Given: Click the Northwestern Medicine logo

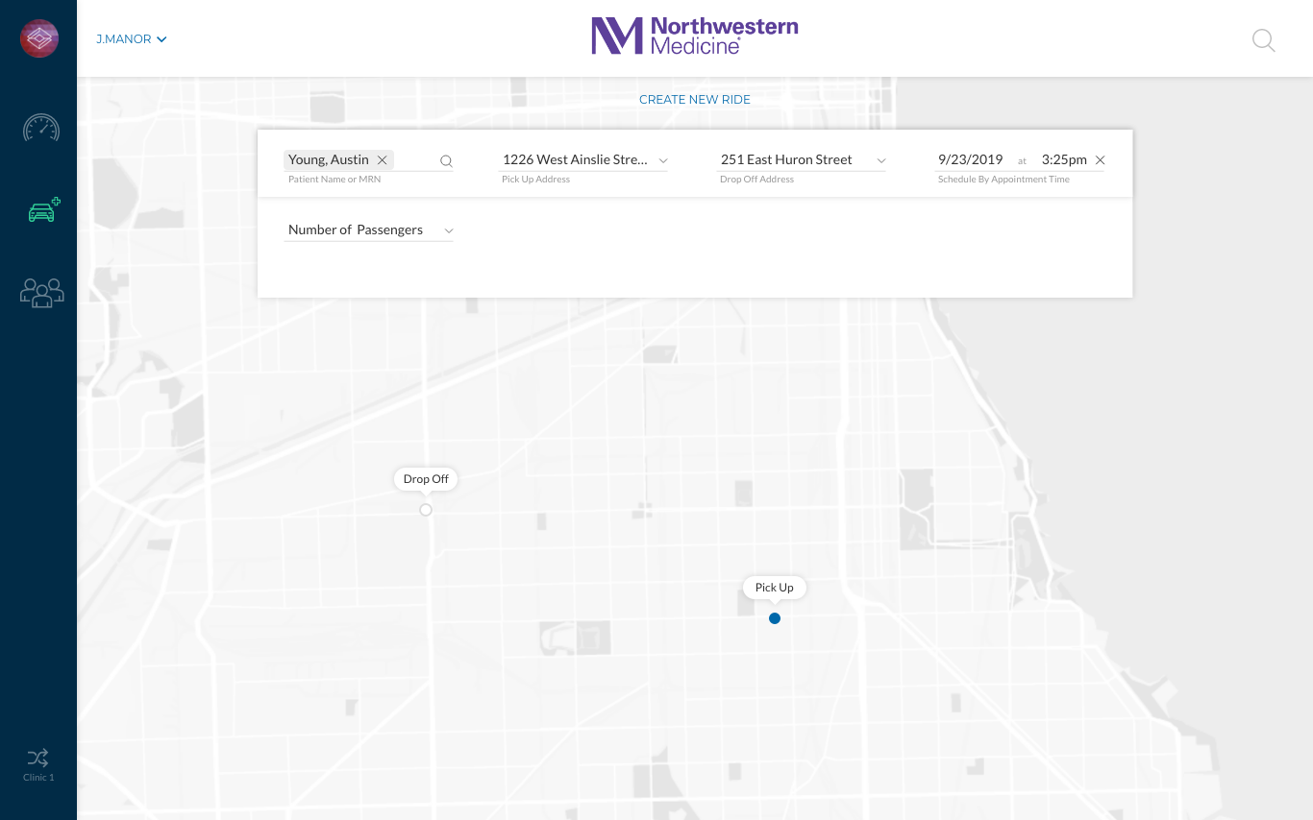Looking at the screenshot, I should [x=694, y=36].
